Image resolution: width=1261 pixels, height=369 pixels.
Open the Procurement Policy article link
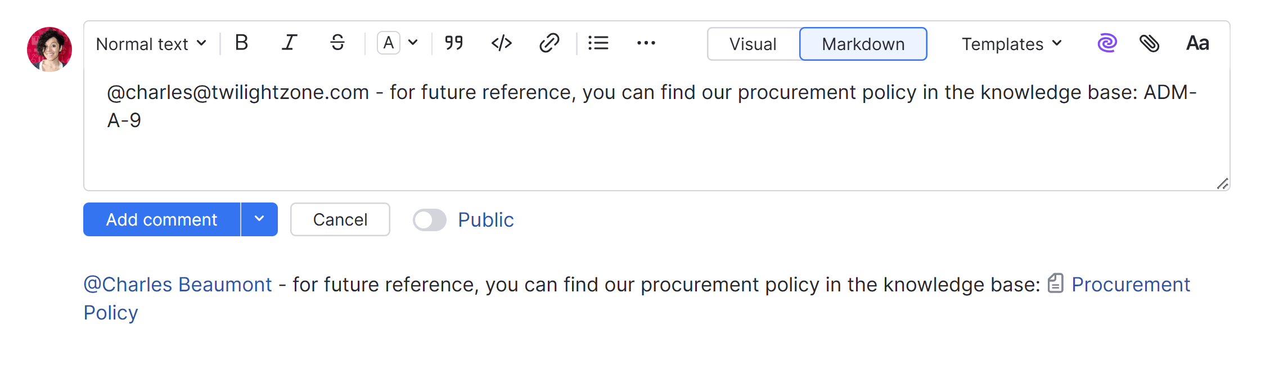pyautogui.click(x=1130, y=285)
